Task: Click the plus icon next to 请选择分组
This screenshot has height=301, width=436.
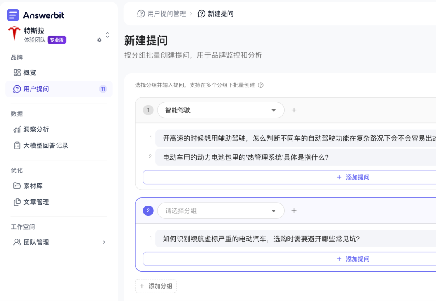Action: click(294, 211)
